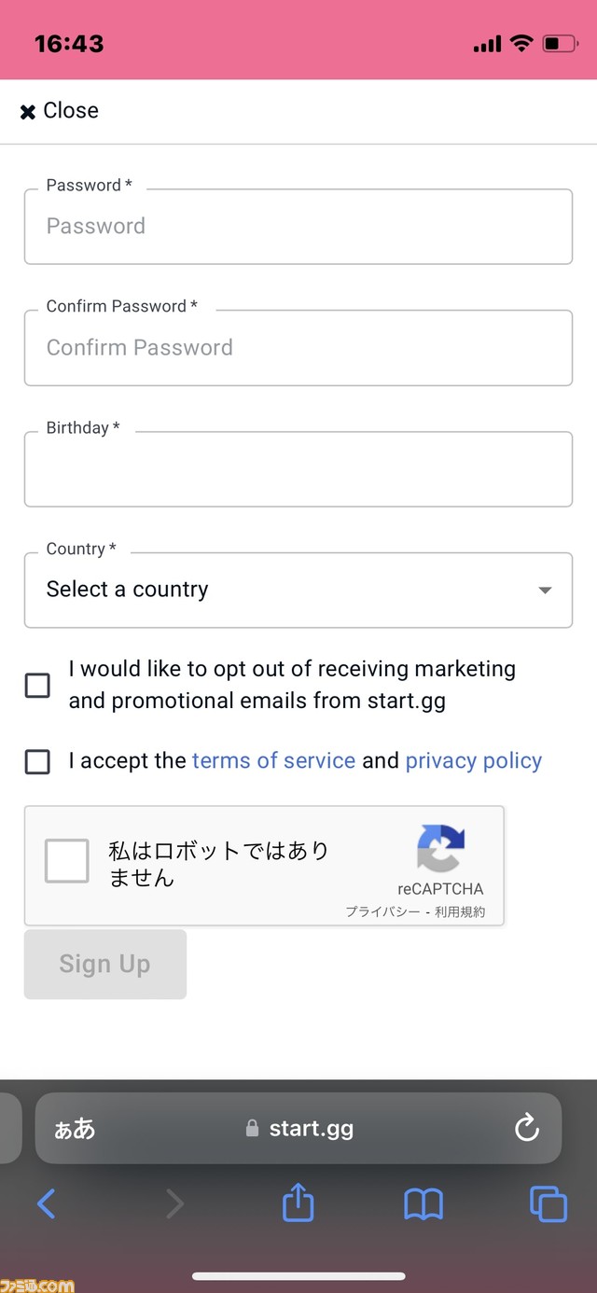This screenshot has width=597, height=1293.
Task: Select the Birthday input field
Action: tap(298, 469)
